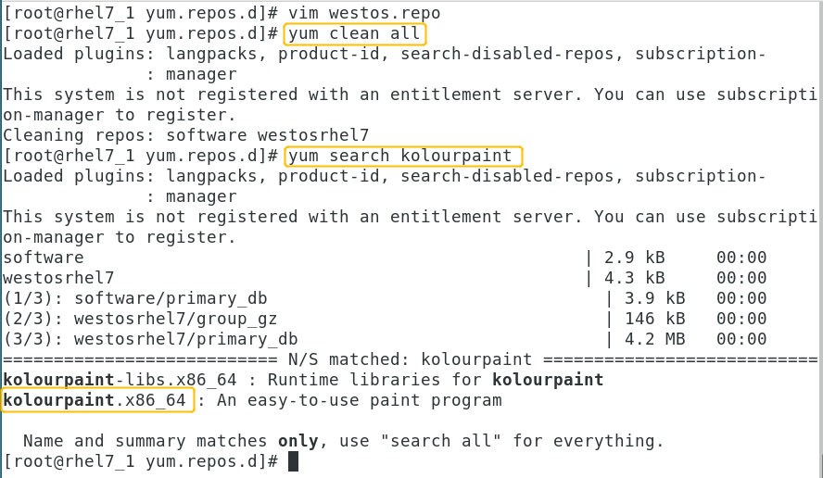Image resolution: width=823 pixels, height=478 pixels.
Task: Click the 'vim westos.repo' command text
Action: [364, 13]
